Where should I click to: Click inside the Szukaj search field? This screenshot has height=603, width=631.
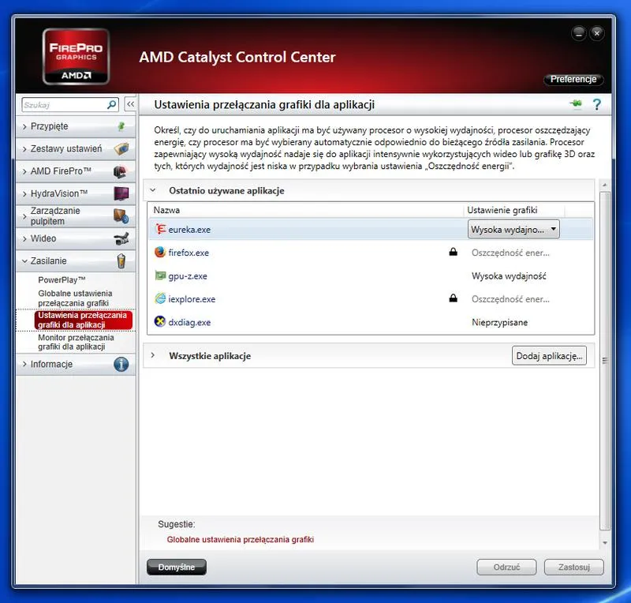(x=63, y=103)
